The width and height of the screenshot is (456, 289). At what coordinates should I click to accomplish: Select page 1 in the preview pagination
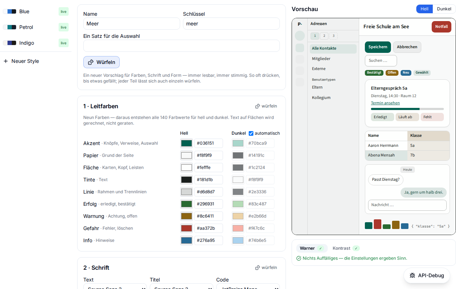pyautogui.click(x=315, y=36)
